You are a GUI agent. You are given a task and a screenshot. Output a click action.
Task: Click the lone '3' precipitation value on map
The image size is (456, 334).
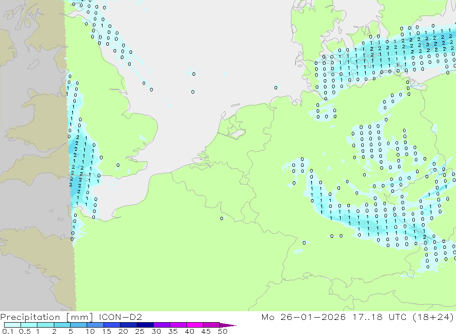tap(428, 45)
